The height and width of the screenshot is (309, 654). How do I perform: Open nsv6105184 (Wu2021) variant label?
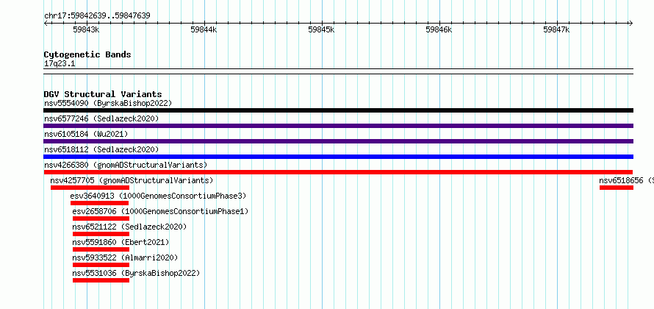(x=86, y=134)
